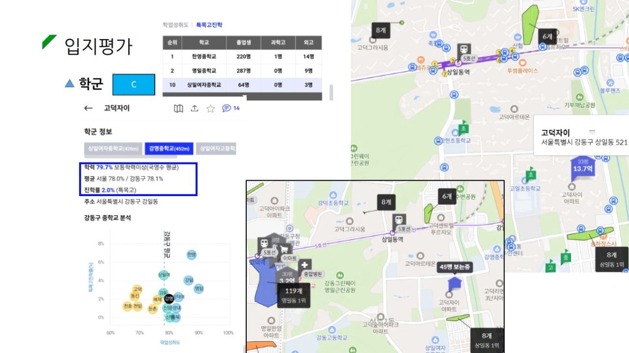
Task: Select the 상일여자고등학교 school tab
Action: (216, 149)
